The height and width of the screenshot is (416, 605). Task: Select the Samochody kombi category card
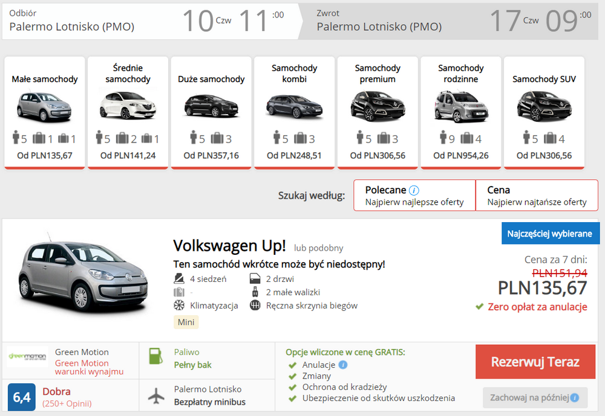point(295,113)
